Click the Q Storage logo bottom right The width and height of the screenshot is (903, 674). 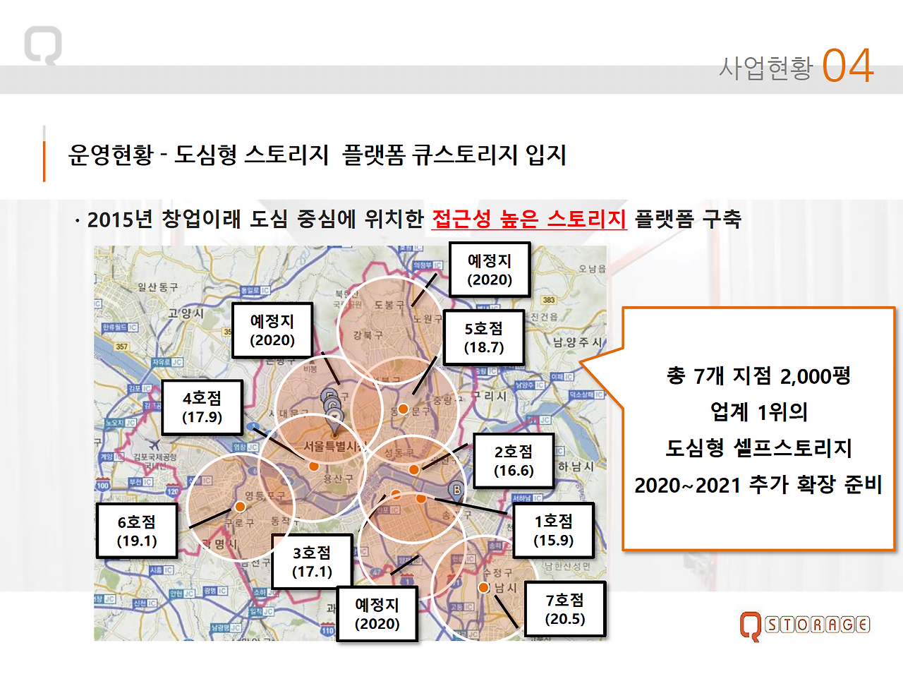(804, 625)
